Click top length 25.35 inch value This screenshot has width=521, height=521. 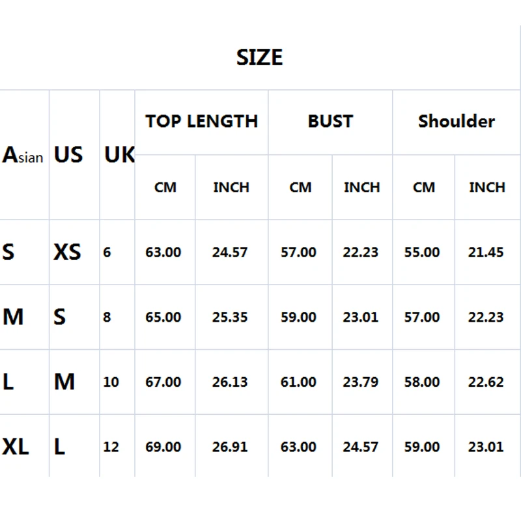click(x=230, y=317)
